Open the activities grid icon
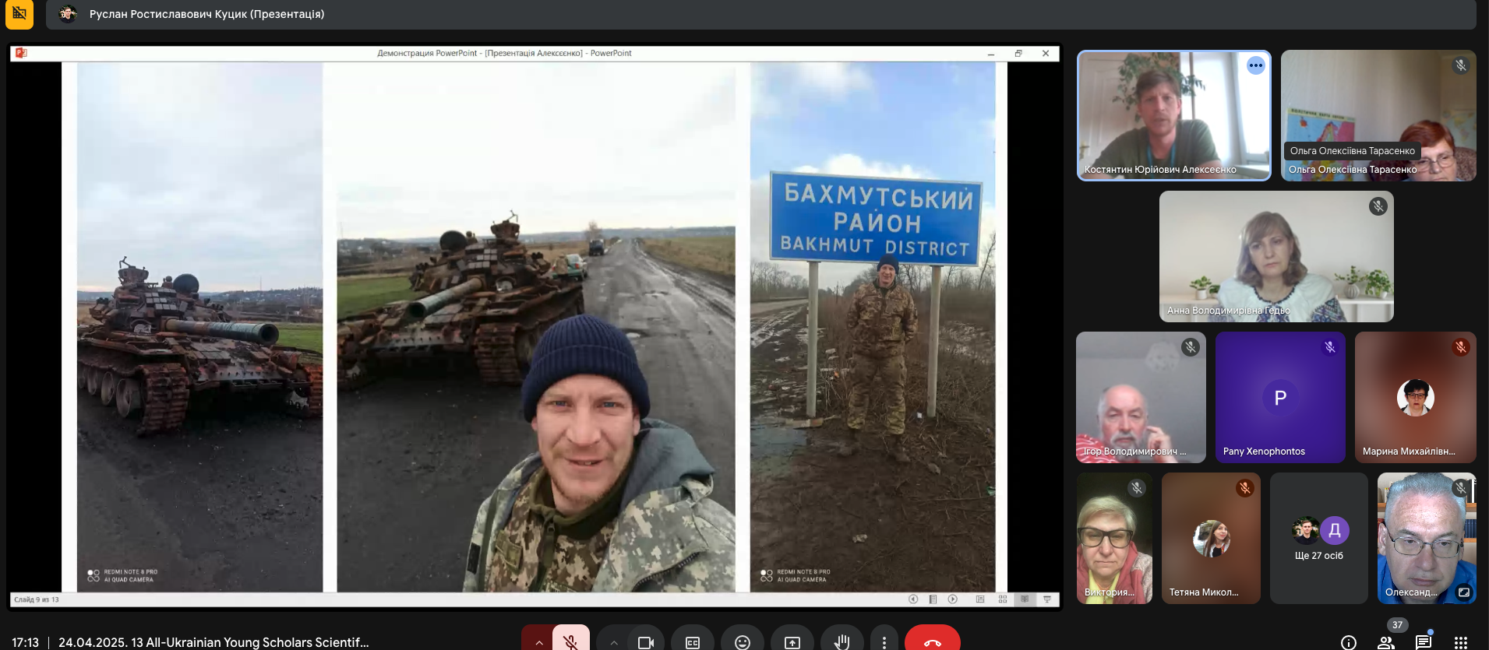1489x650 pixels. tap(1460, 641)
